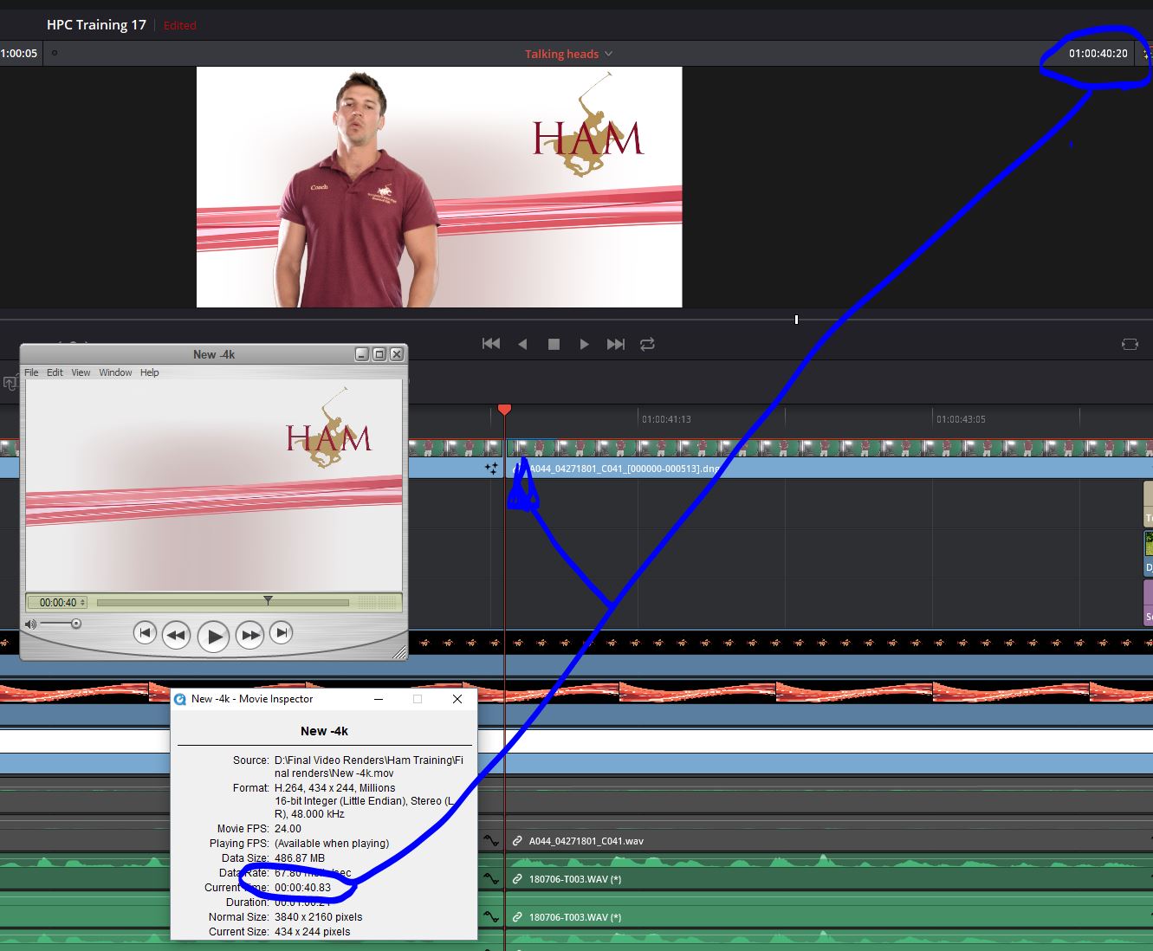This screenshot has height=951, width=1153.
Task: Click curve icon beside upper 180706-T003.WAV clip
Action: pyautogui.click(x=491, y=878)
